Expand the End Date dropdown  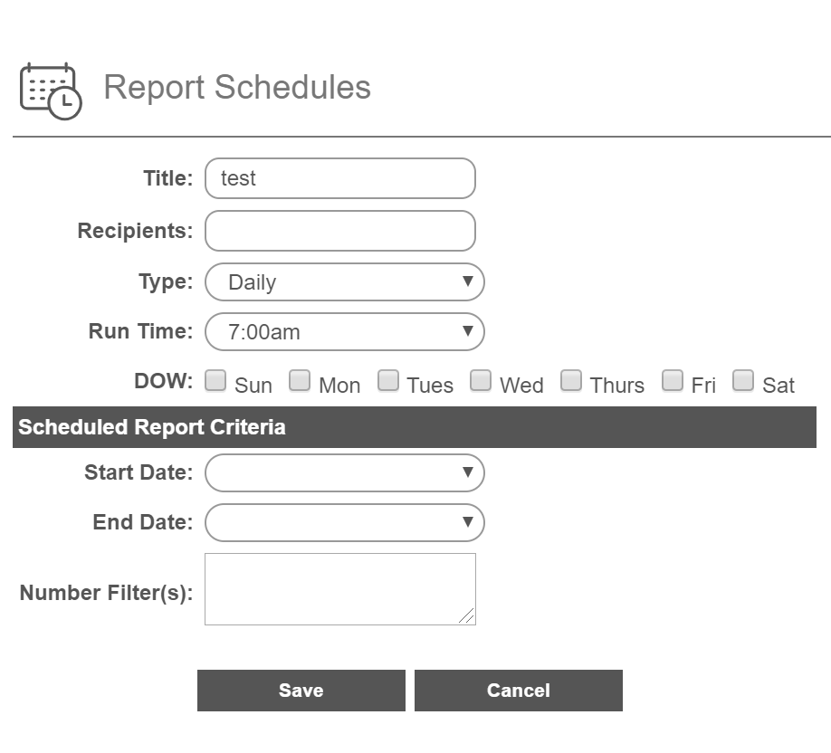click(345, 522)
